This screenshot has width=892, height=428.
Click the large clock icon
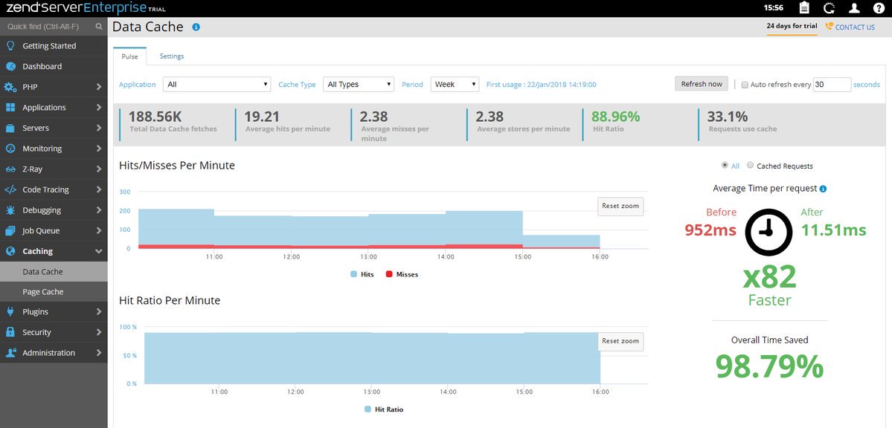pyautogui.click(x=769, y=232)
